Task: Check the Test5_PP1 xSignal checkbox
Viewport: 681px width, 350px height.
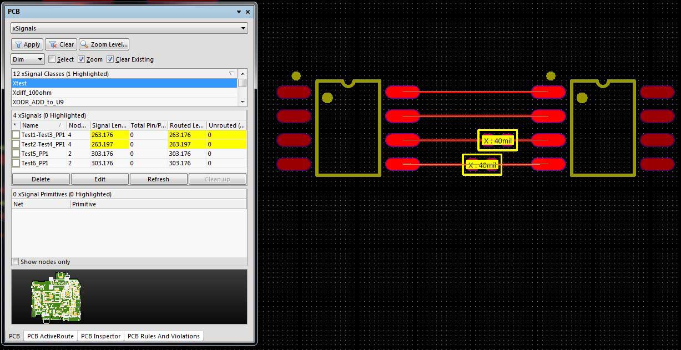Action: click(x=16, y=154)
